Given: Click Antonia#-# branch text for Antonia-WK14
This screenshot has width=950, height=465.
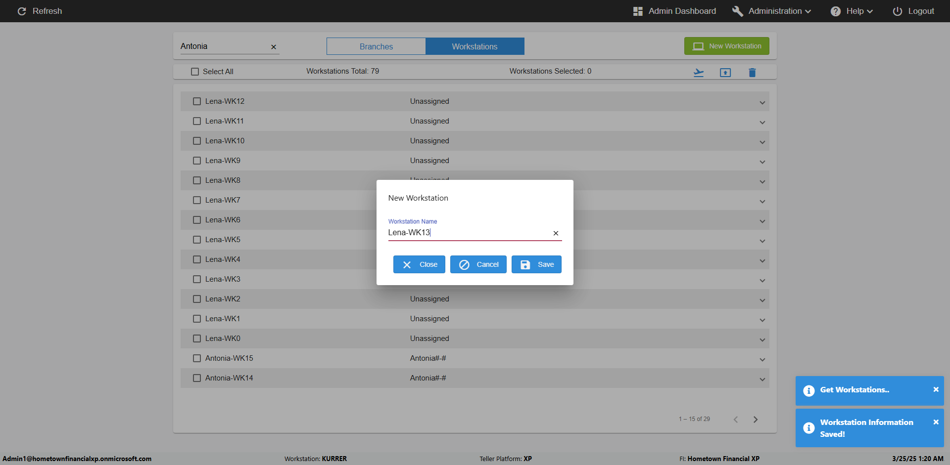Looking at the screenshot, I should (428, 378).
